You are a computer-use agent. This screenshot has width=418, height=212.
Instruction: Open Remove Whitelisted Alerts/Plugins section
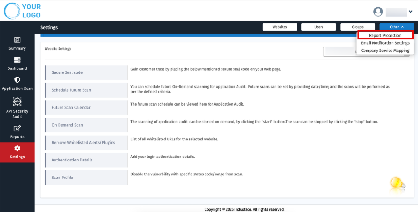click(86, 143)
